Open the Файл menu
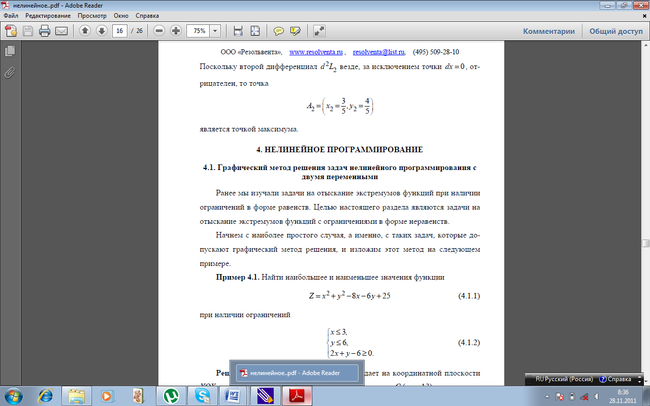This screenshot has height=406, width=650. point(11,16)
